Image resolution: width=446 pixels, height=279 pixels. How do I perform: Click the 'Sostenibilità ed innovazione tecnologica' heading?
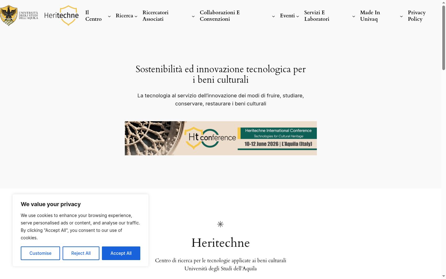tap(221, 74)
